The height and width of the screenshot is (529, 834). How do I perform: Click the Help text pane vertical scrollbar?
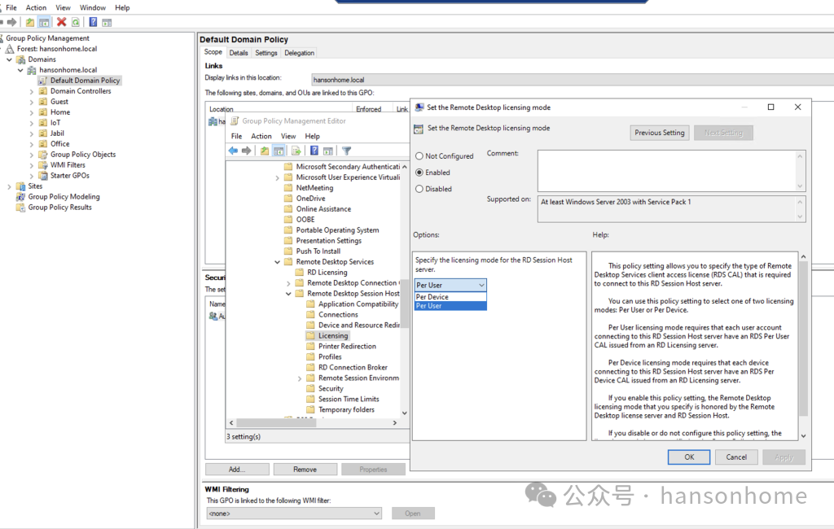[x=804, y=342]
